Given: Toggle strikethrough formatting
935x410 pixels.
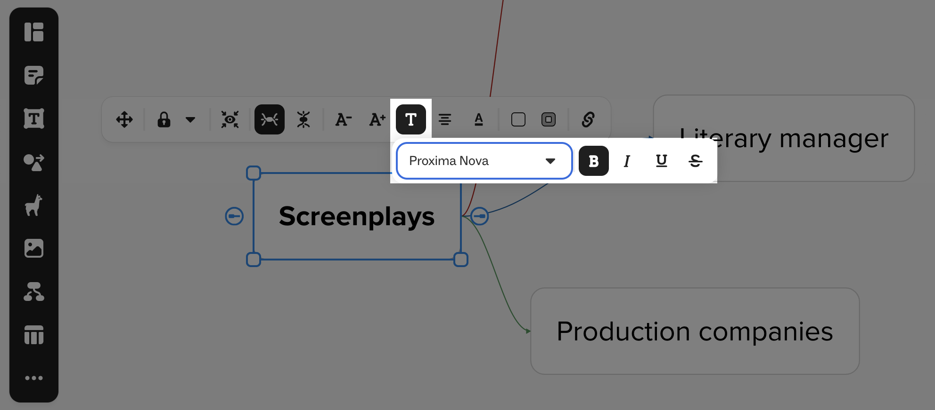Looking at the screenshot, I should tap(695, 161).
